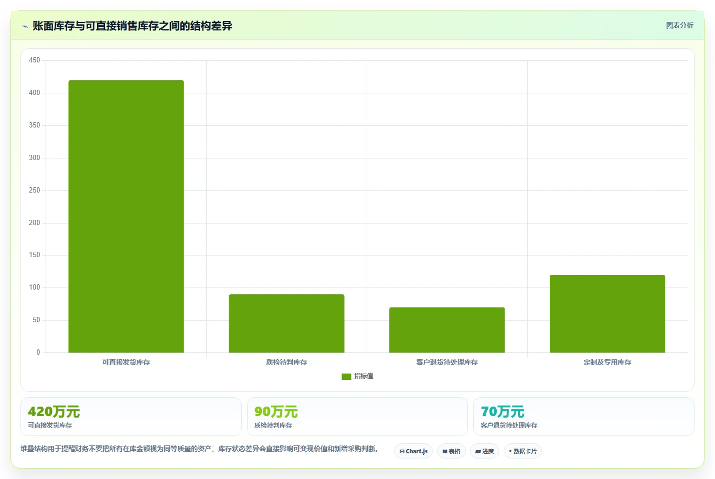This screenshot has height=479, width=715.
Task: Click the 客户退货待处理库存 caption in data card
Action: (x=509, y=425)
